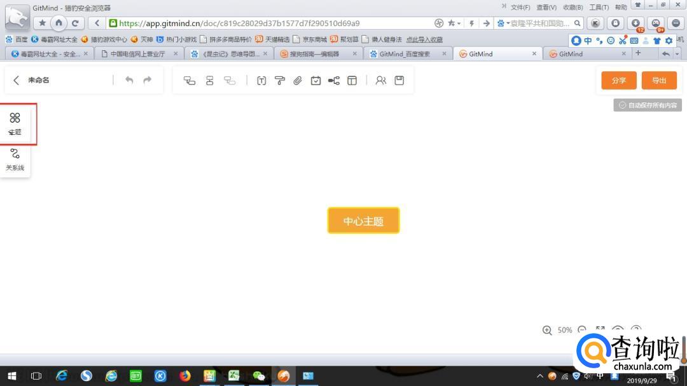
Task: Open the downloads icon with badge 12
Action: click(x=635, y=24)
